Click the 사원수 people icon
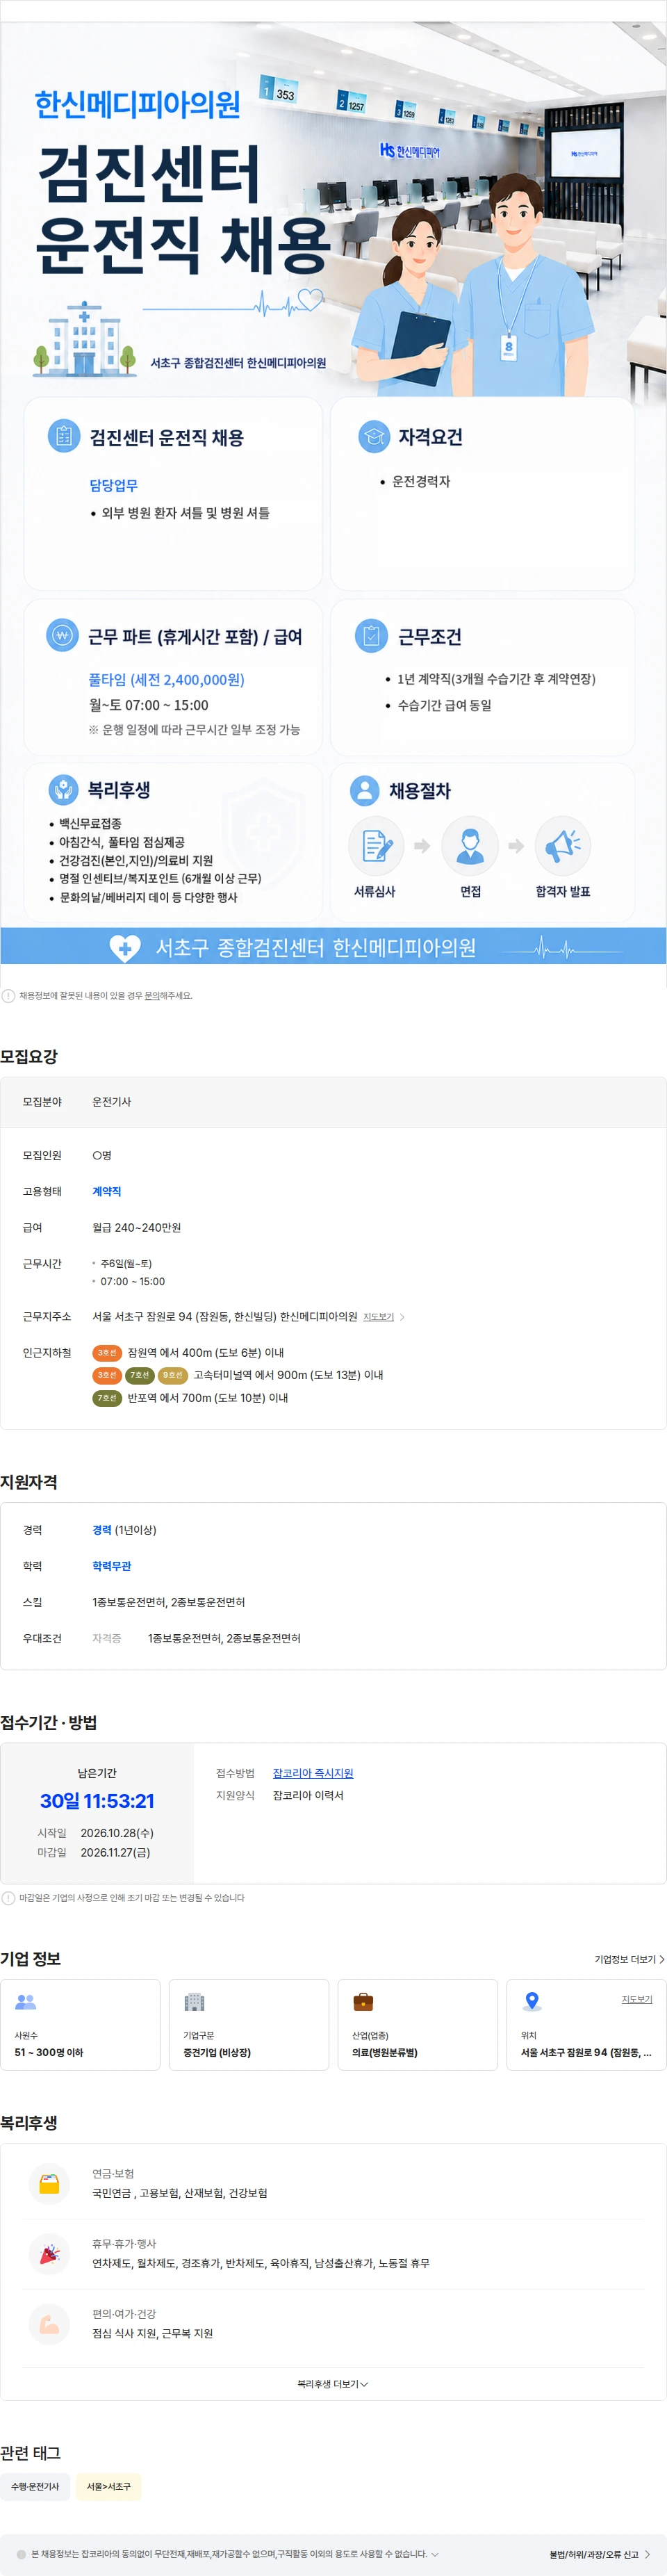Screen dimensions: 667x2576 [x=26, y=2002]
